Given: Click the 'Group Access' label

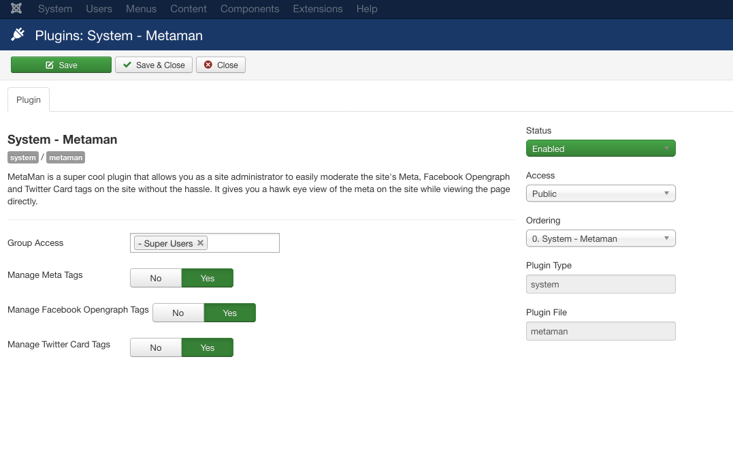Looking at the screenshot, I should [x=35, y=242].
